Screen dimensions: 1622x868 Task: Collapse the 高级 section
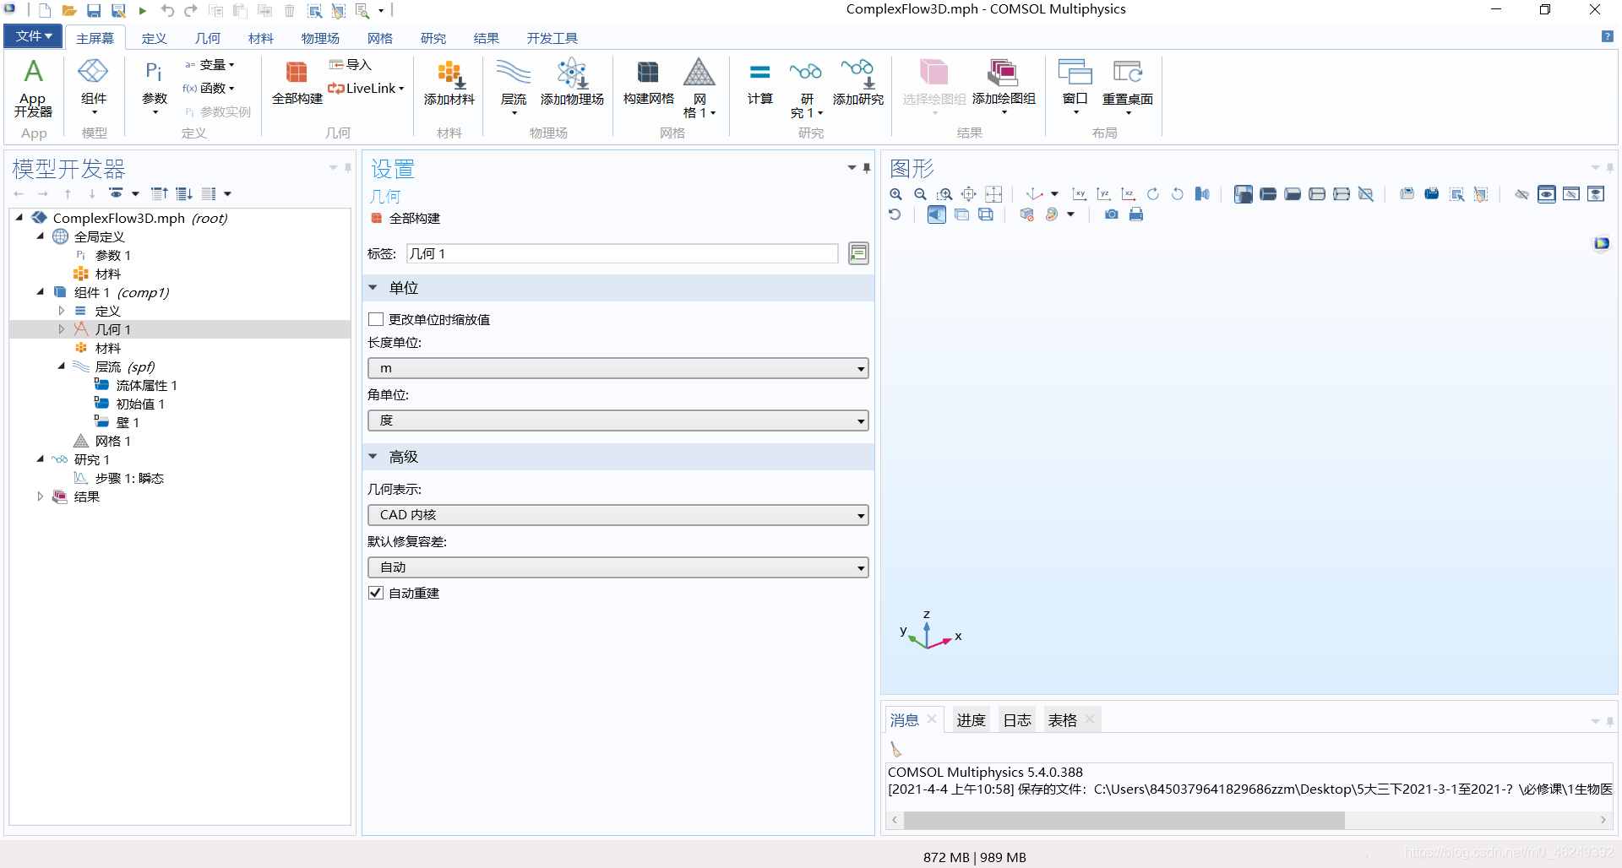[373, 457]
